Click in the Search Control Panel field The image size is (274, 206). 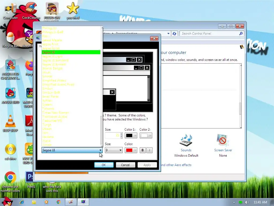pos(210,34)
